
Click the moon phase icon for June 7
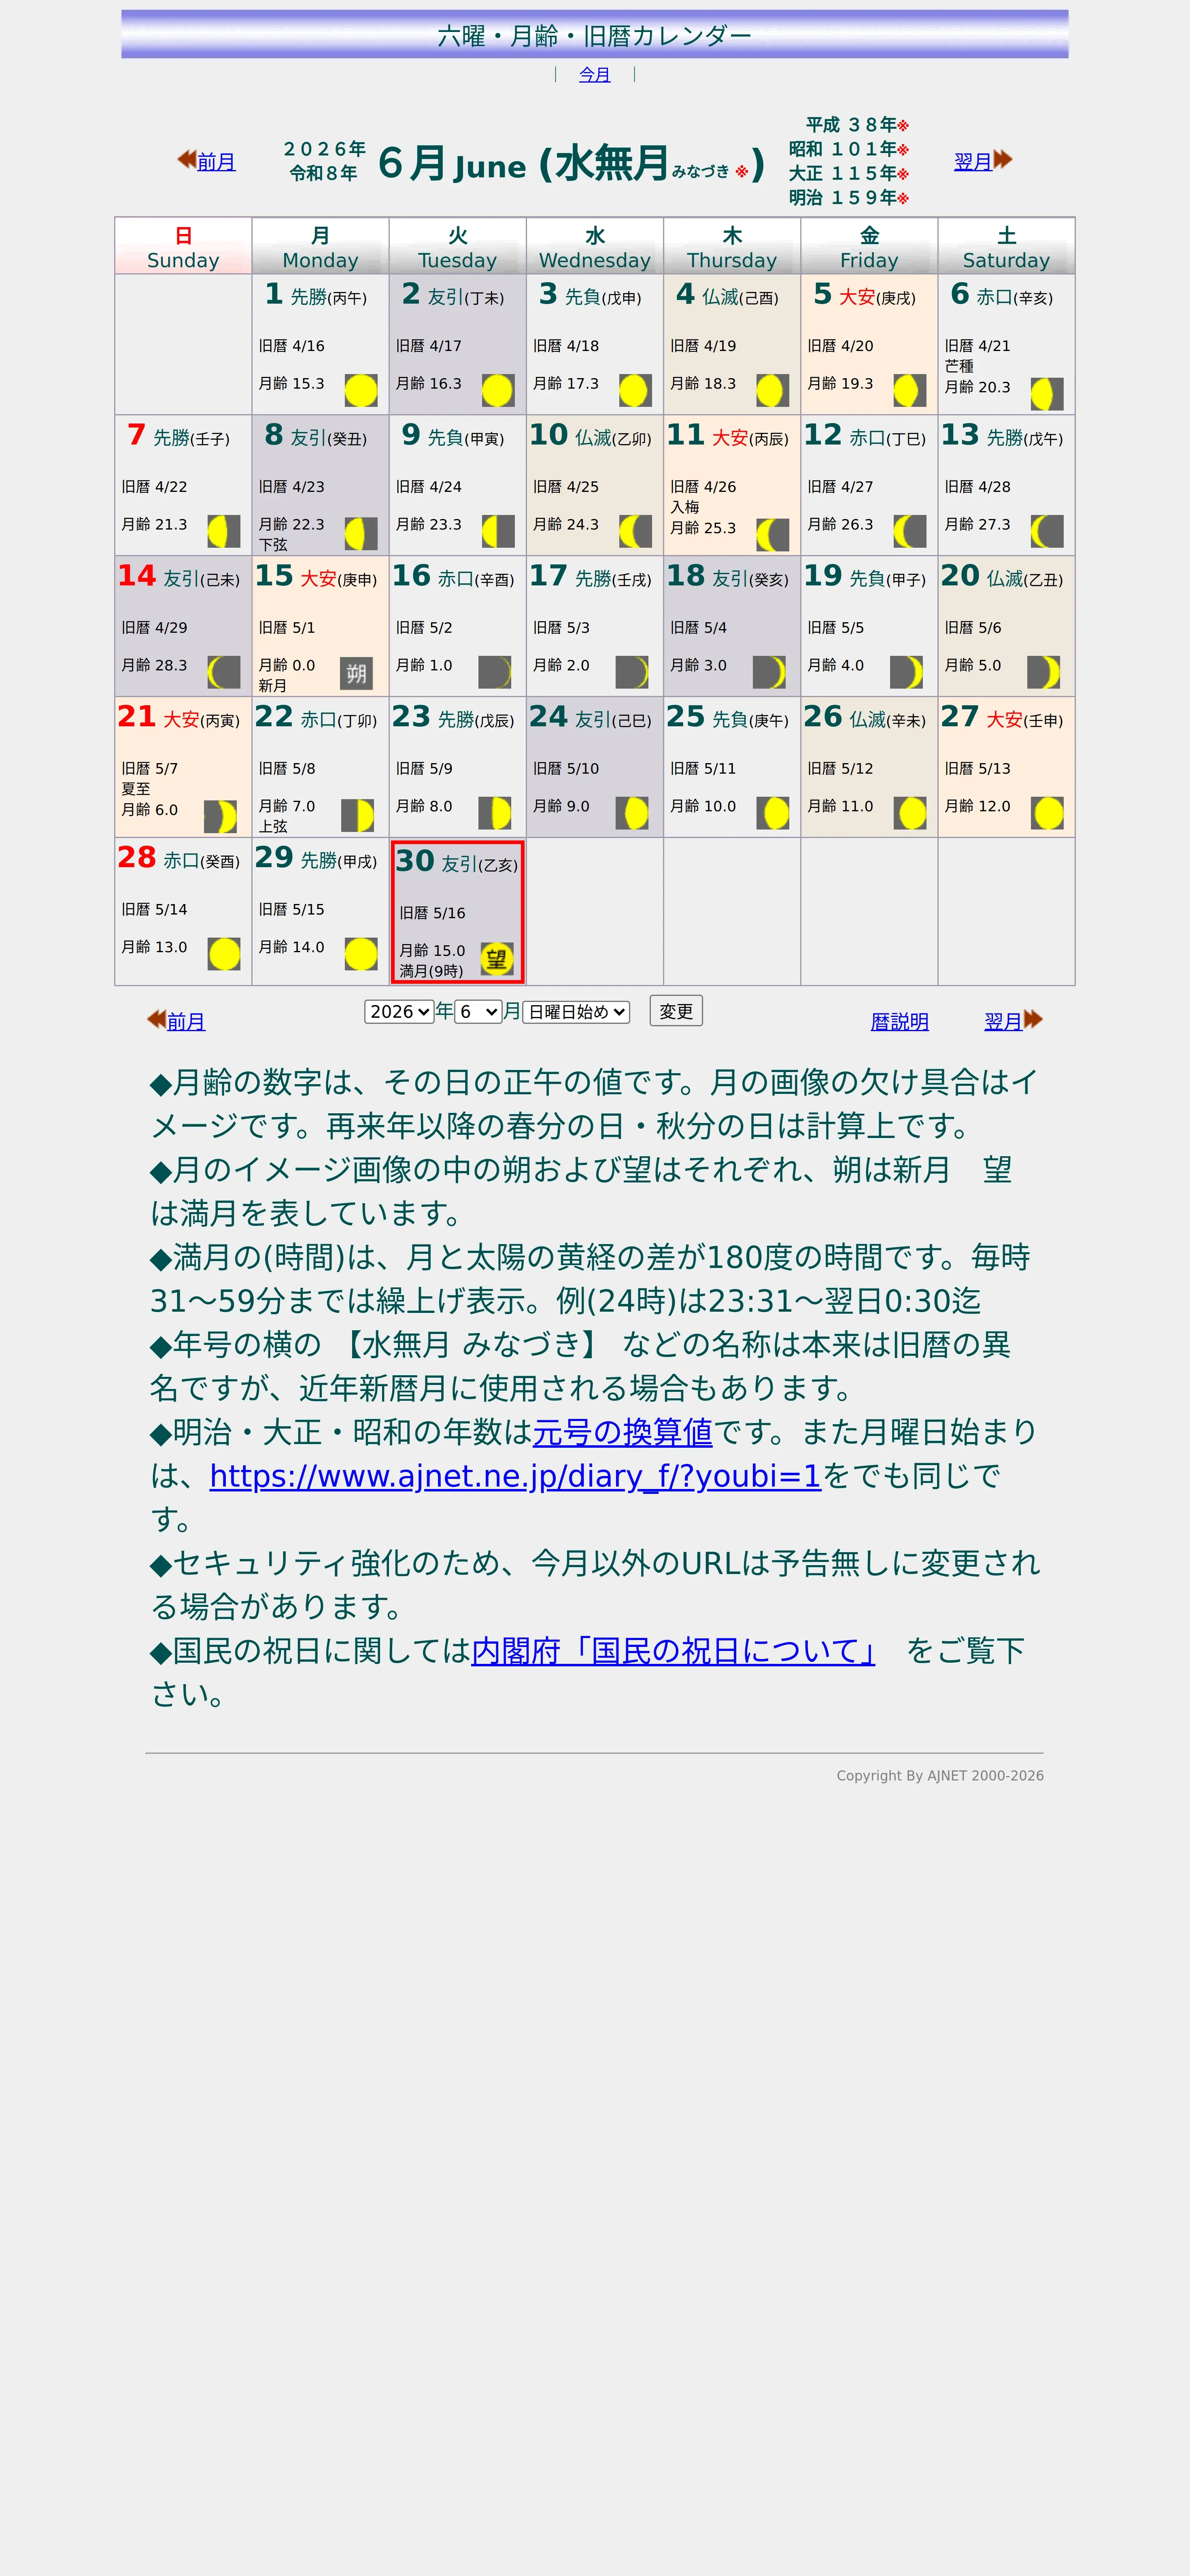point(224,531)
